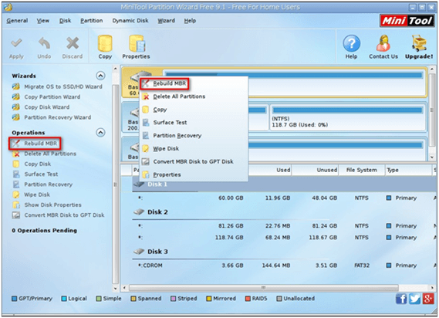Click the horizontal scrollbar under the partition list
Screen dimensions: 439x318
coord(263,288)
